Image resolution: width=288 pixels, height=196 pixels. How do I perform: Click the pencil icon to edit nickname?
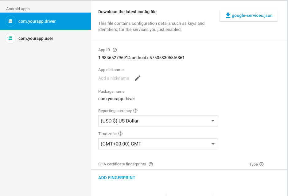coord(137,78)
